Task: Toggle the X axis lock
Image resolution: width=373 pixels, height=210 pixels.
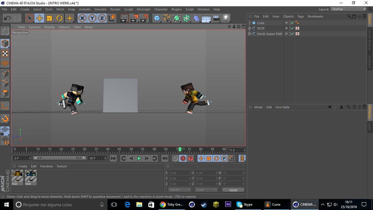Action: point(82,18)
